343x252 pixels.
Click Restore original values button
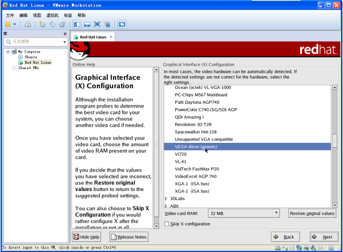click(x=312, y=213)
